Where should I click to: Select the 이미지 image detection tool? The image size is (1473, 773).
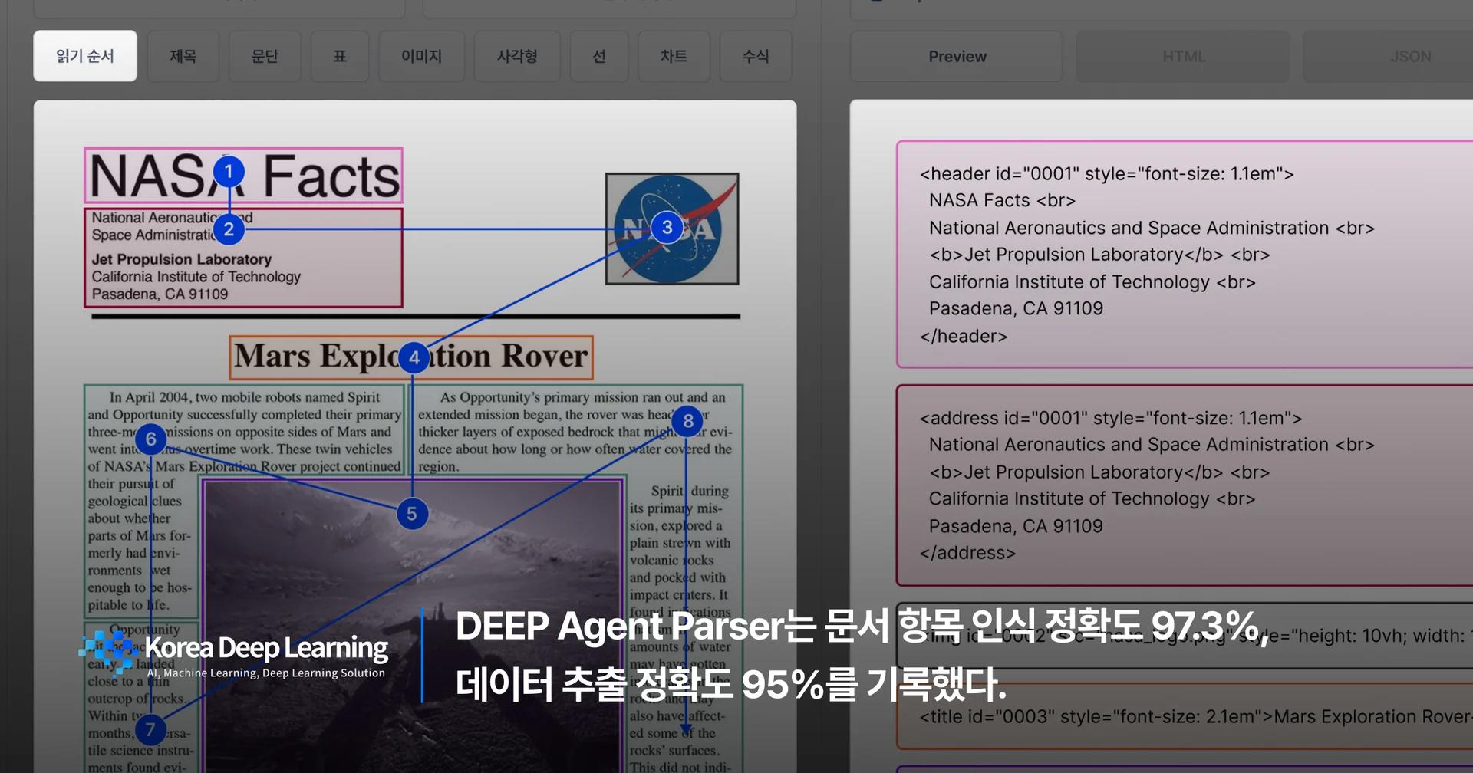click(x=420, y=55)
